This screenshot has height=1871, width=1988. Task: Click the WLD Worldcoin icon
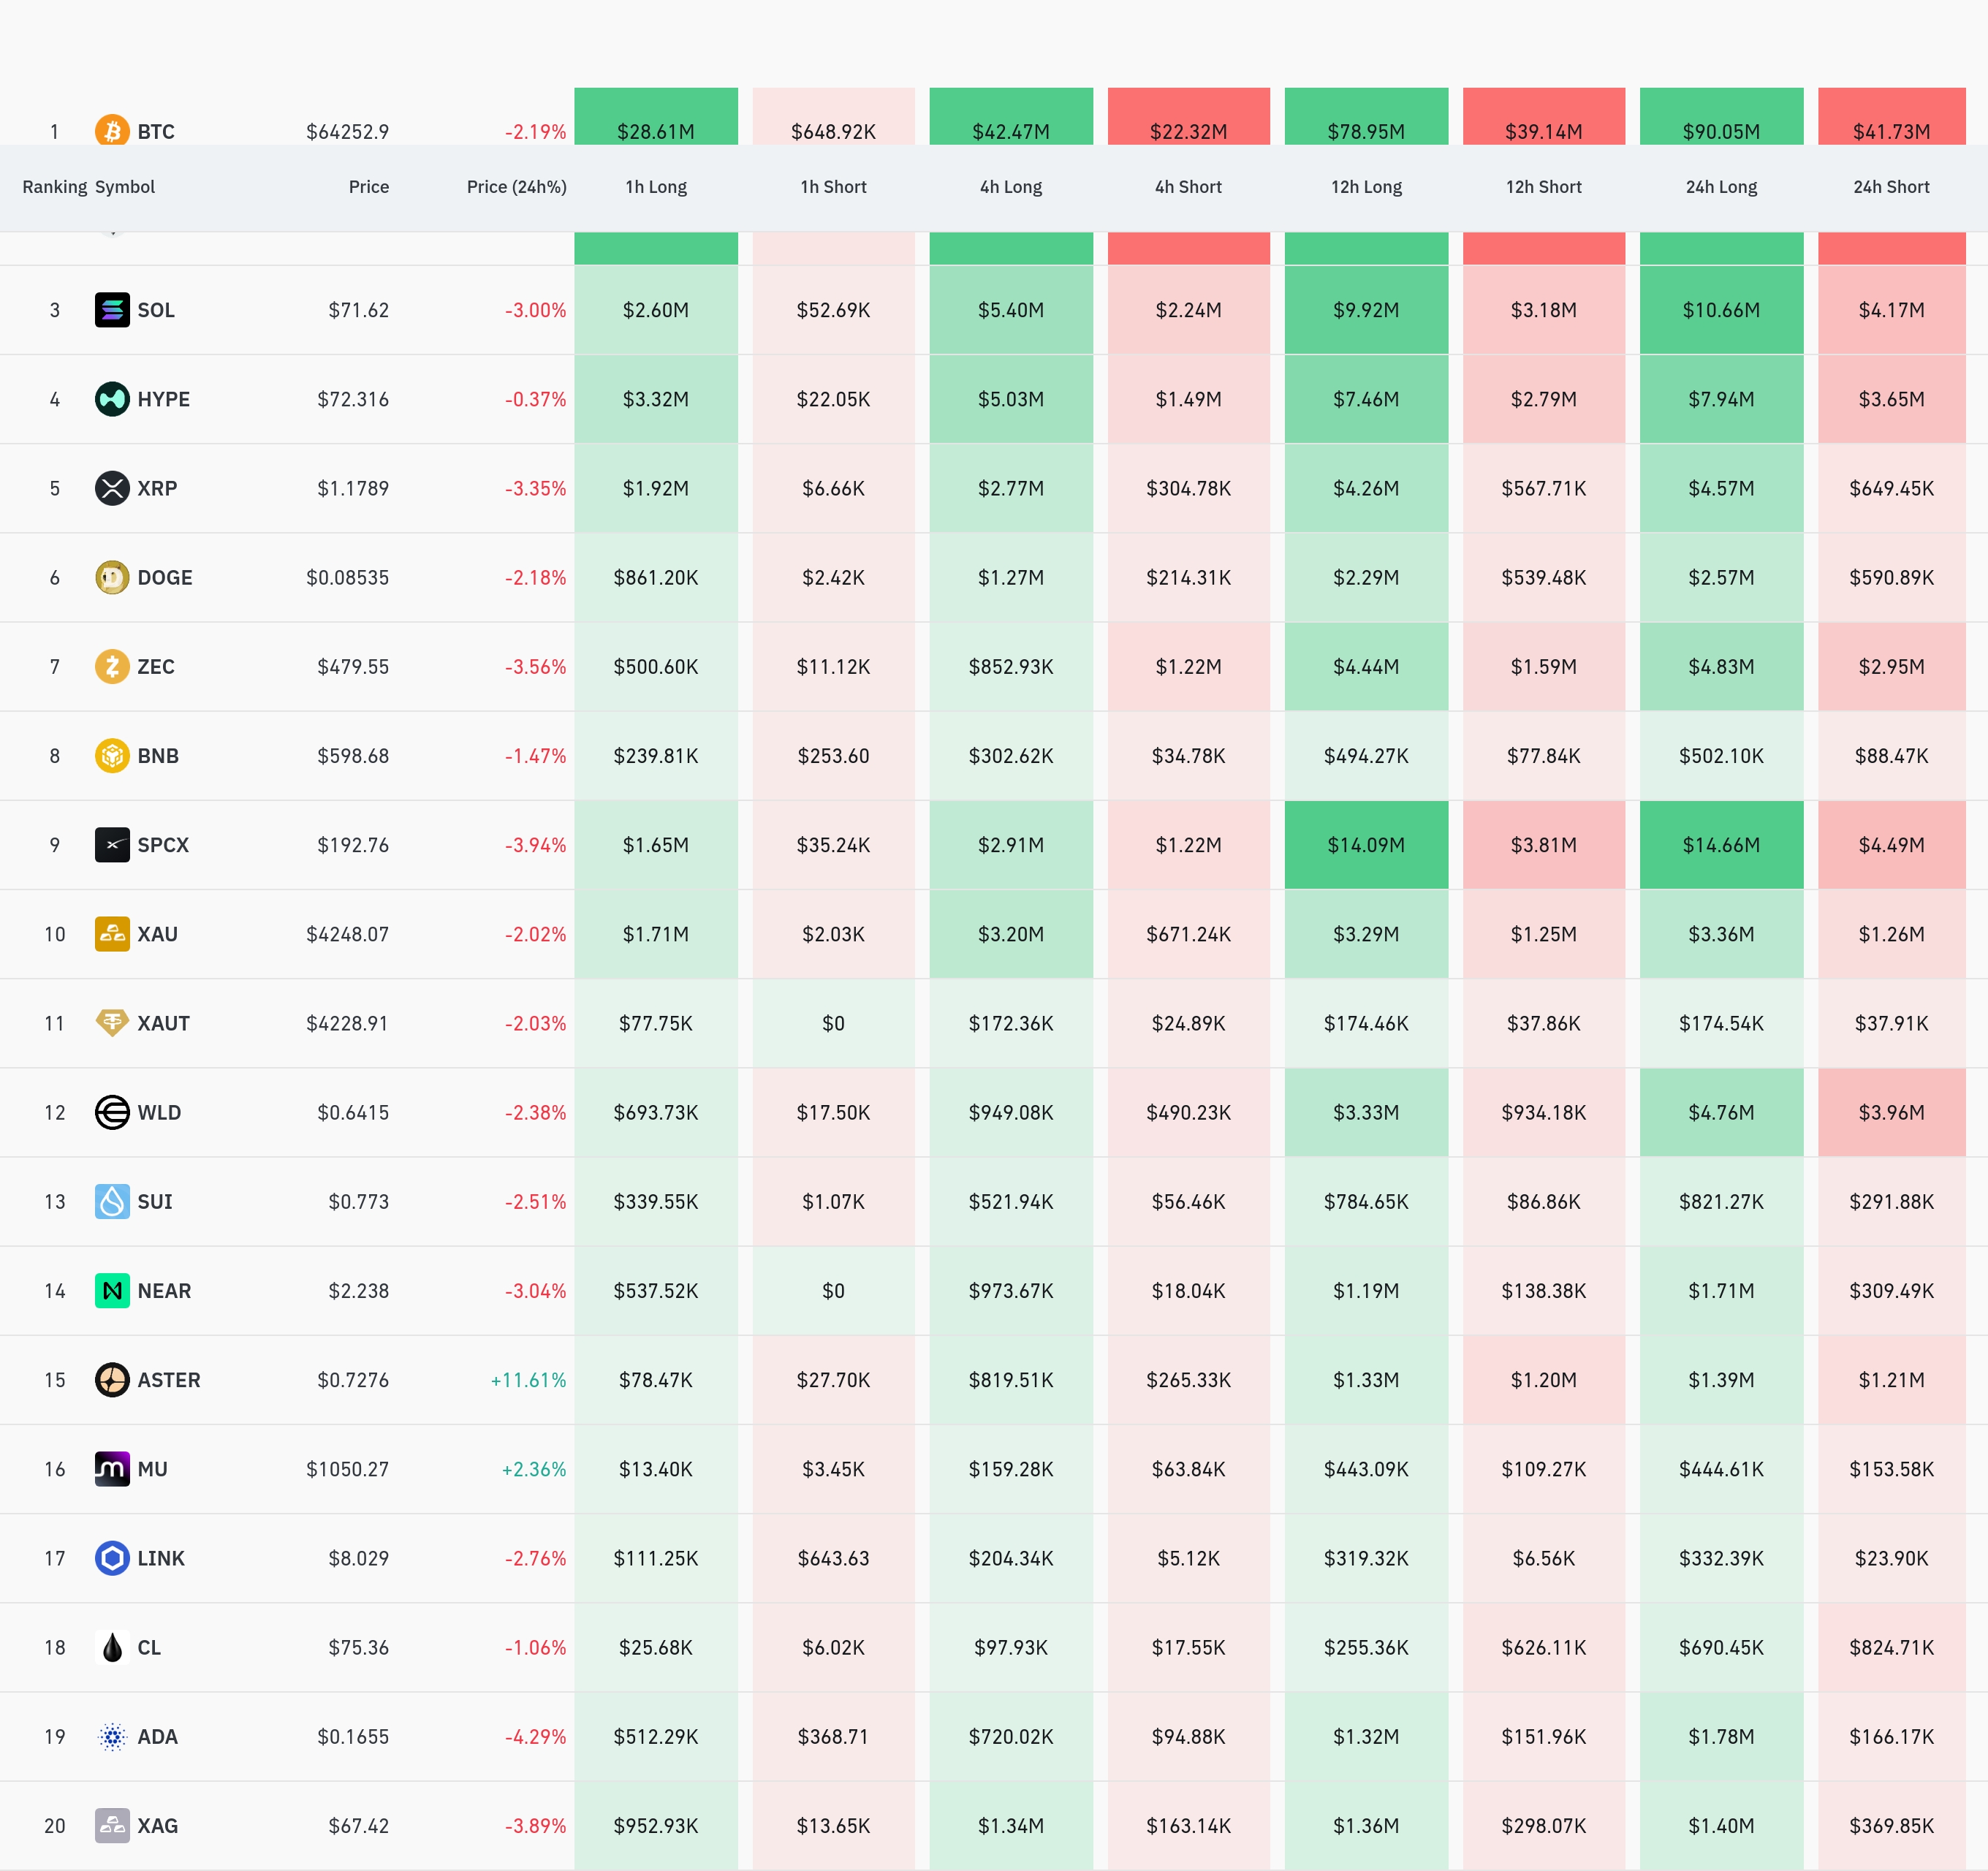112,1112
